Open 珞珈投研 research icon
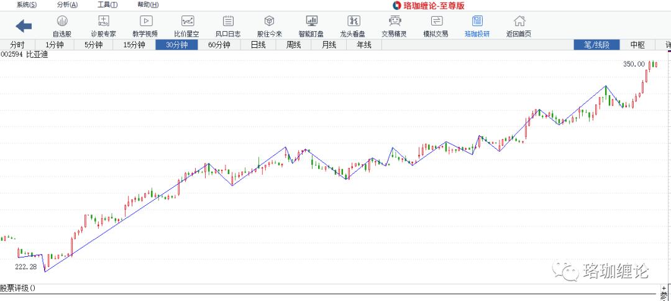Viewport: 671px width, 301px height. [x=477, y=21]
